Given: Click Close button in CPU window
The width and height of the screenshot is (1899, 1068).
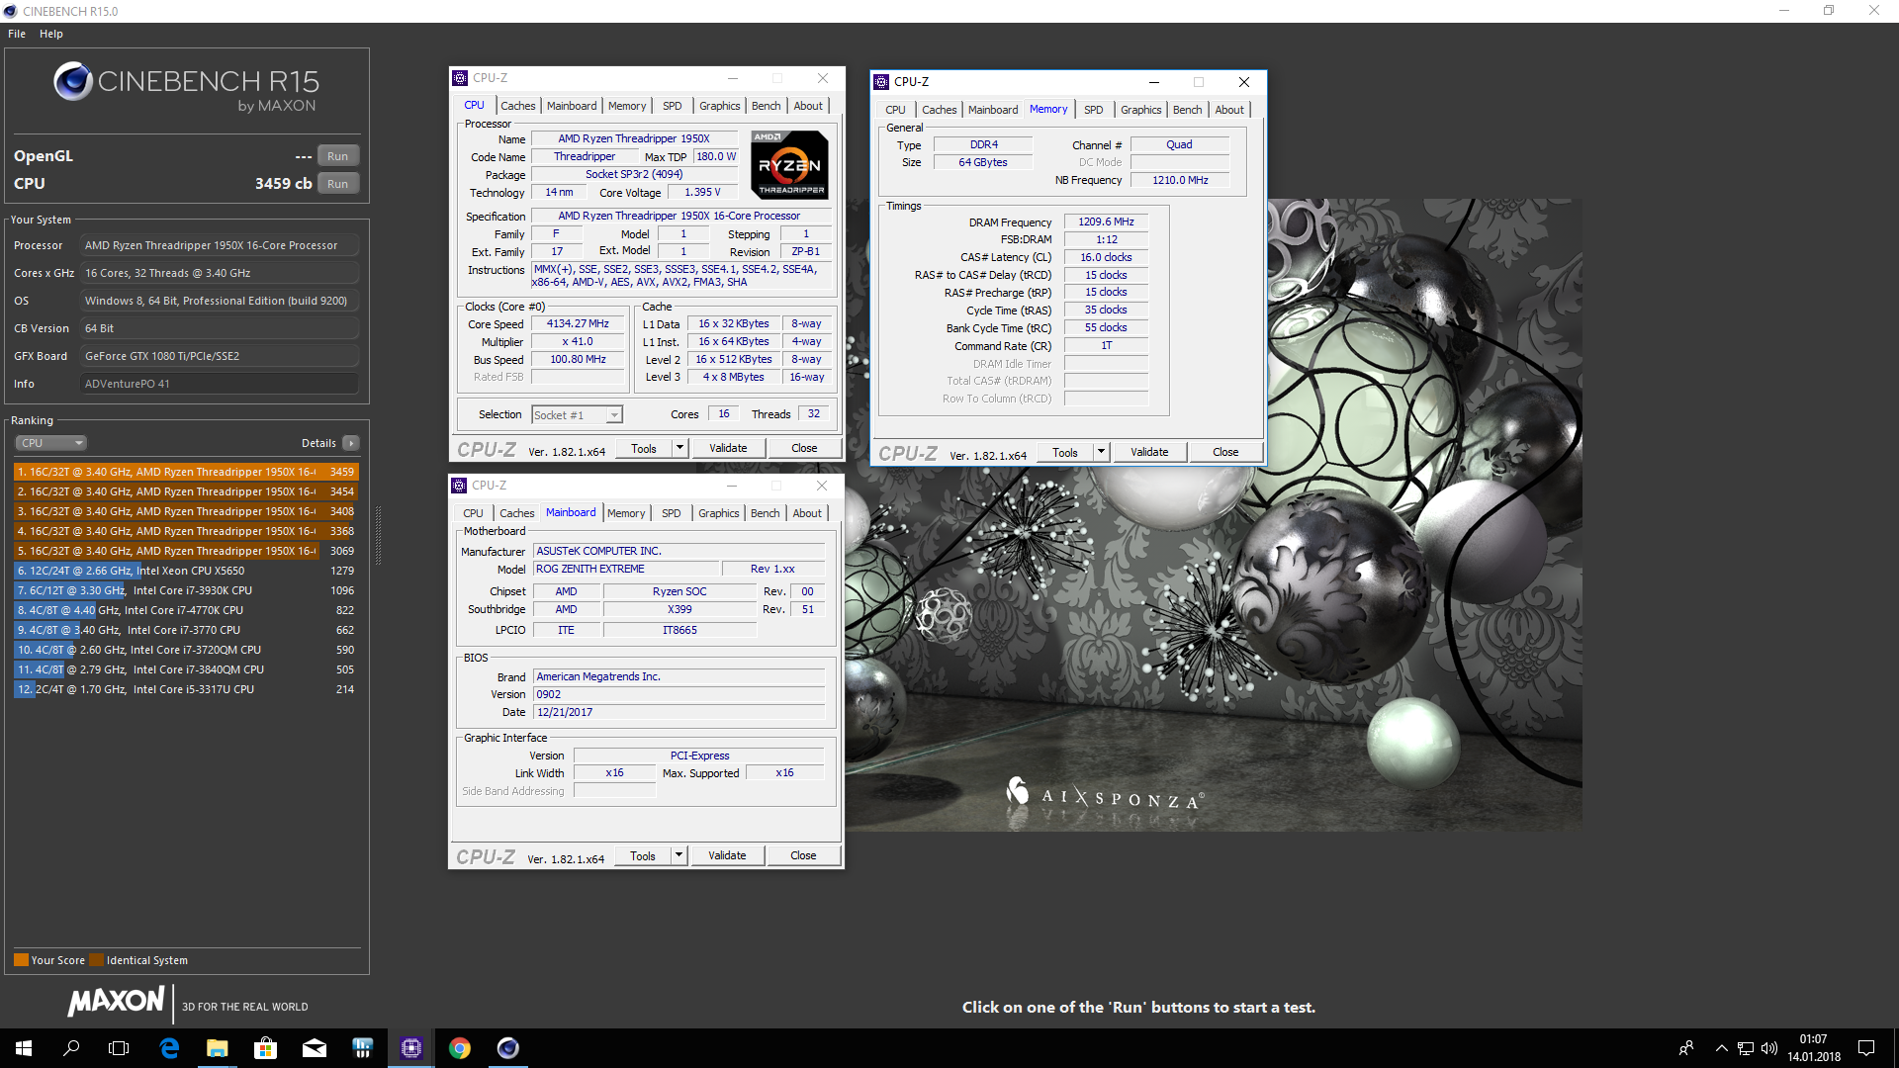Looking at the screenshot, I should 804,448.
